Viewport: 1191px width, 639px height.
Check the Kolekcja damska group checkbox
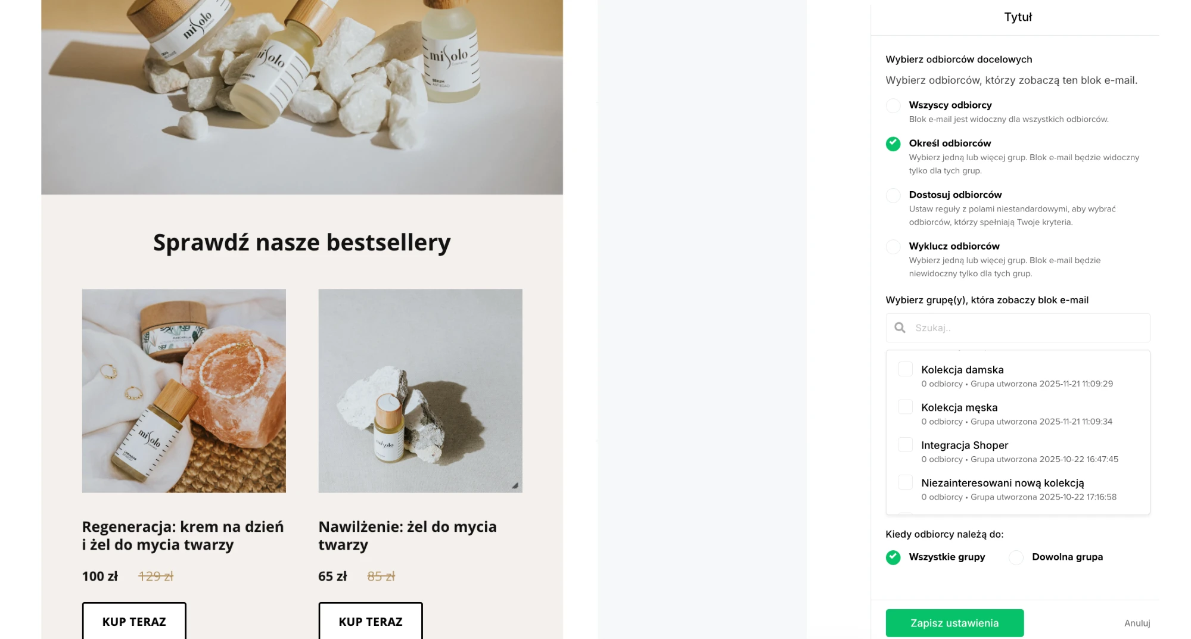tap(905, 369)
